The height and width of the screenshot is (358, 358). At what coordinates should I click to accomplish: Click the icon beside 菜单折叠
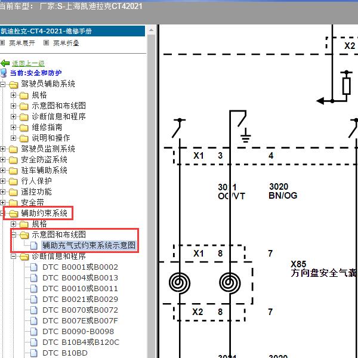tap(46, 43)
